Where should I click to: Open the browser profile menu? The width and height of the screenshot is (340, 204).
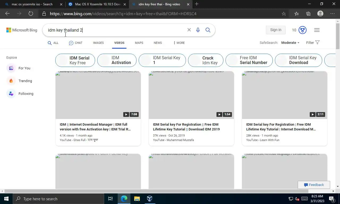click(320, 14)
